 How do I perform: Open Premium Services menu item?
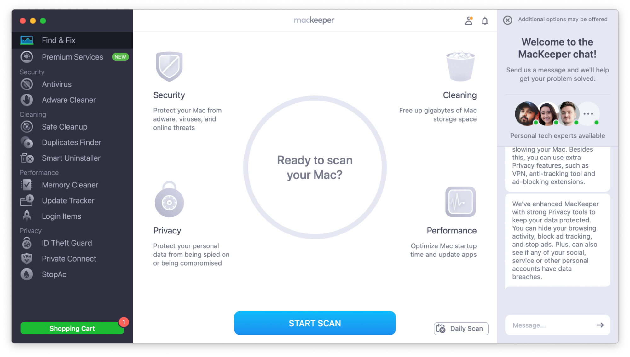[72, 57]
